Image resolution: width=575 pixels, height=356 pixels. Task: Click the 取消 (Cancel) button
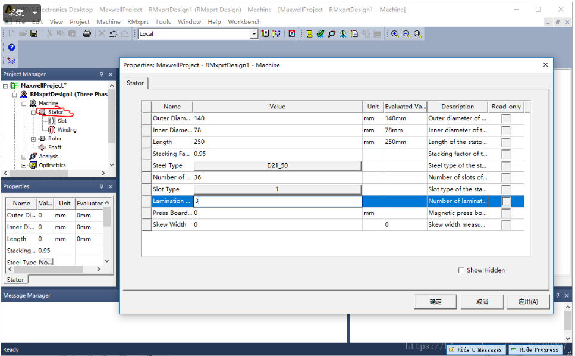[x=482, y=302]
